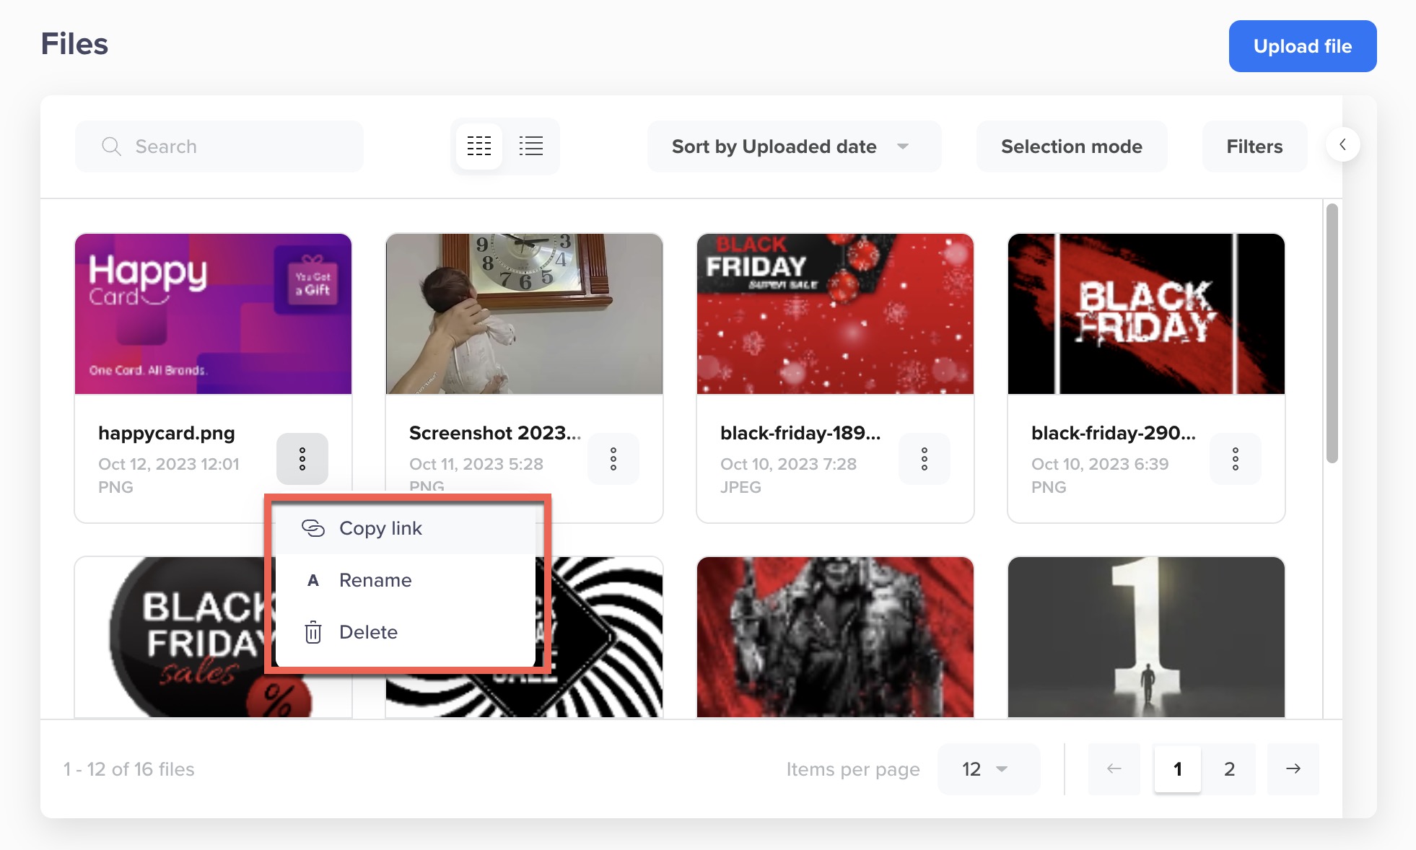Open the red armored figure thumbnail
Screen dimensions: 1416x850
(835, 637)
